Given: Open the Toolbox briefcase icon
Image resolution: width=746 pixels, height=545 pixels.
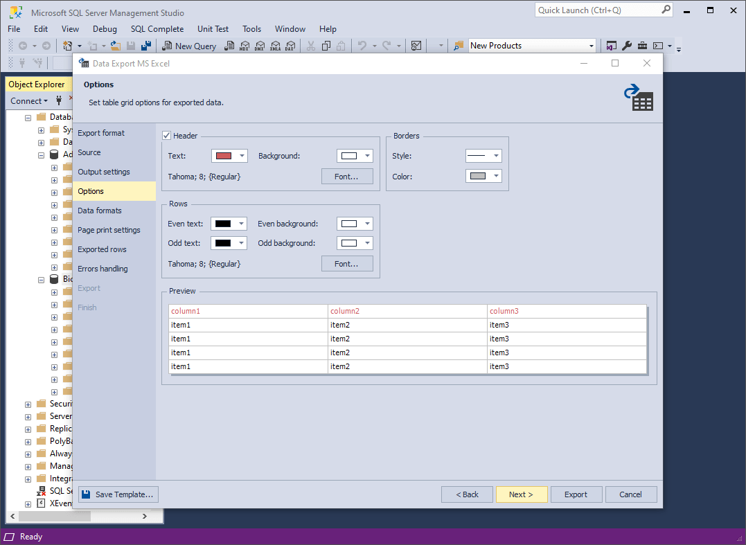Looking at the screenshot, I should (x=642, y=46).
